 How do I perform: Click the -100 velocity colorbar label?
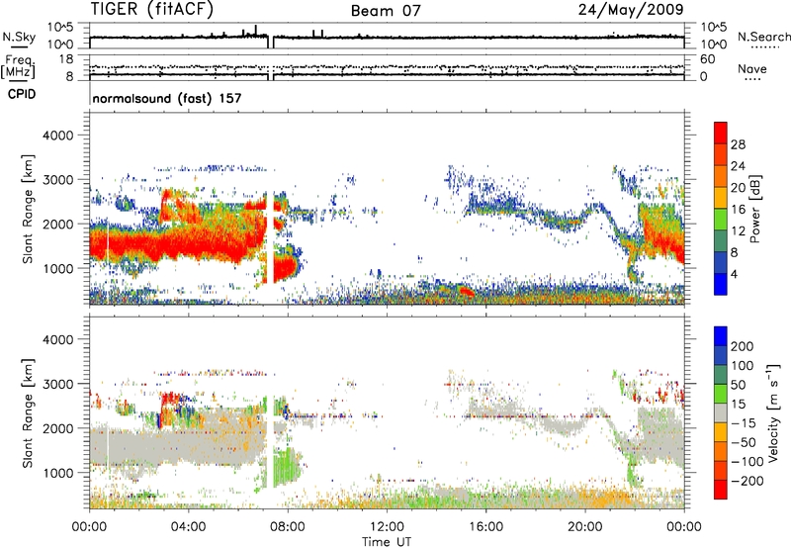click(747, 462)
